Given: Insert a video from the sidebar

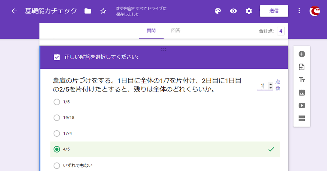Looking at the screenshot, I should [x=302, y=106].
